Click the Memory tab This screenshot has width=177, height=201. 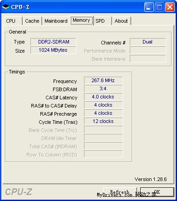(82, 20)
